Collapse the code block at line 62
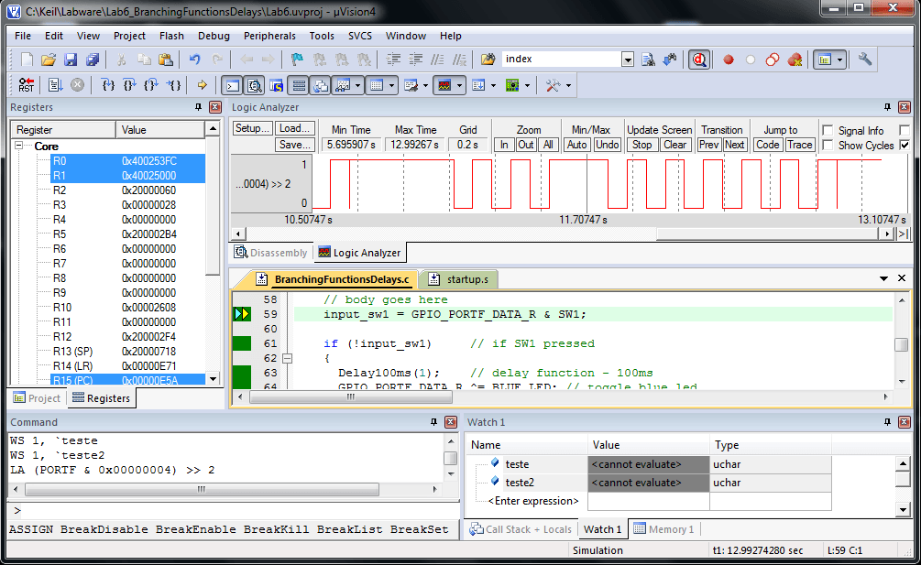The height and width of the screenshot is (565, 921). click(x=287, y=358)
